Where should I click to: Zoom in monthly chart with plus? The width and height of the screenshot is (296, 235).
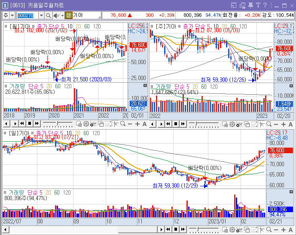137,124
